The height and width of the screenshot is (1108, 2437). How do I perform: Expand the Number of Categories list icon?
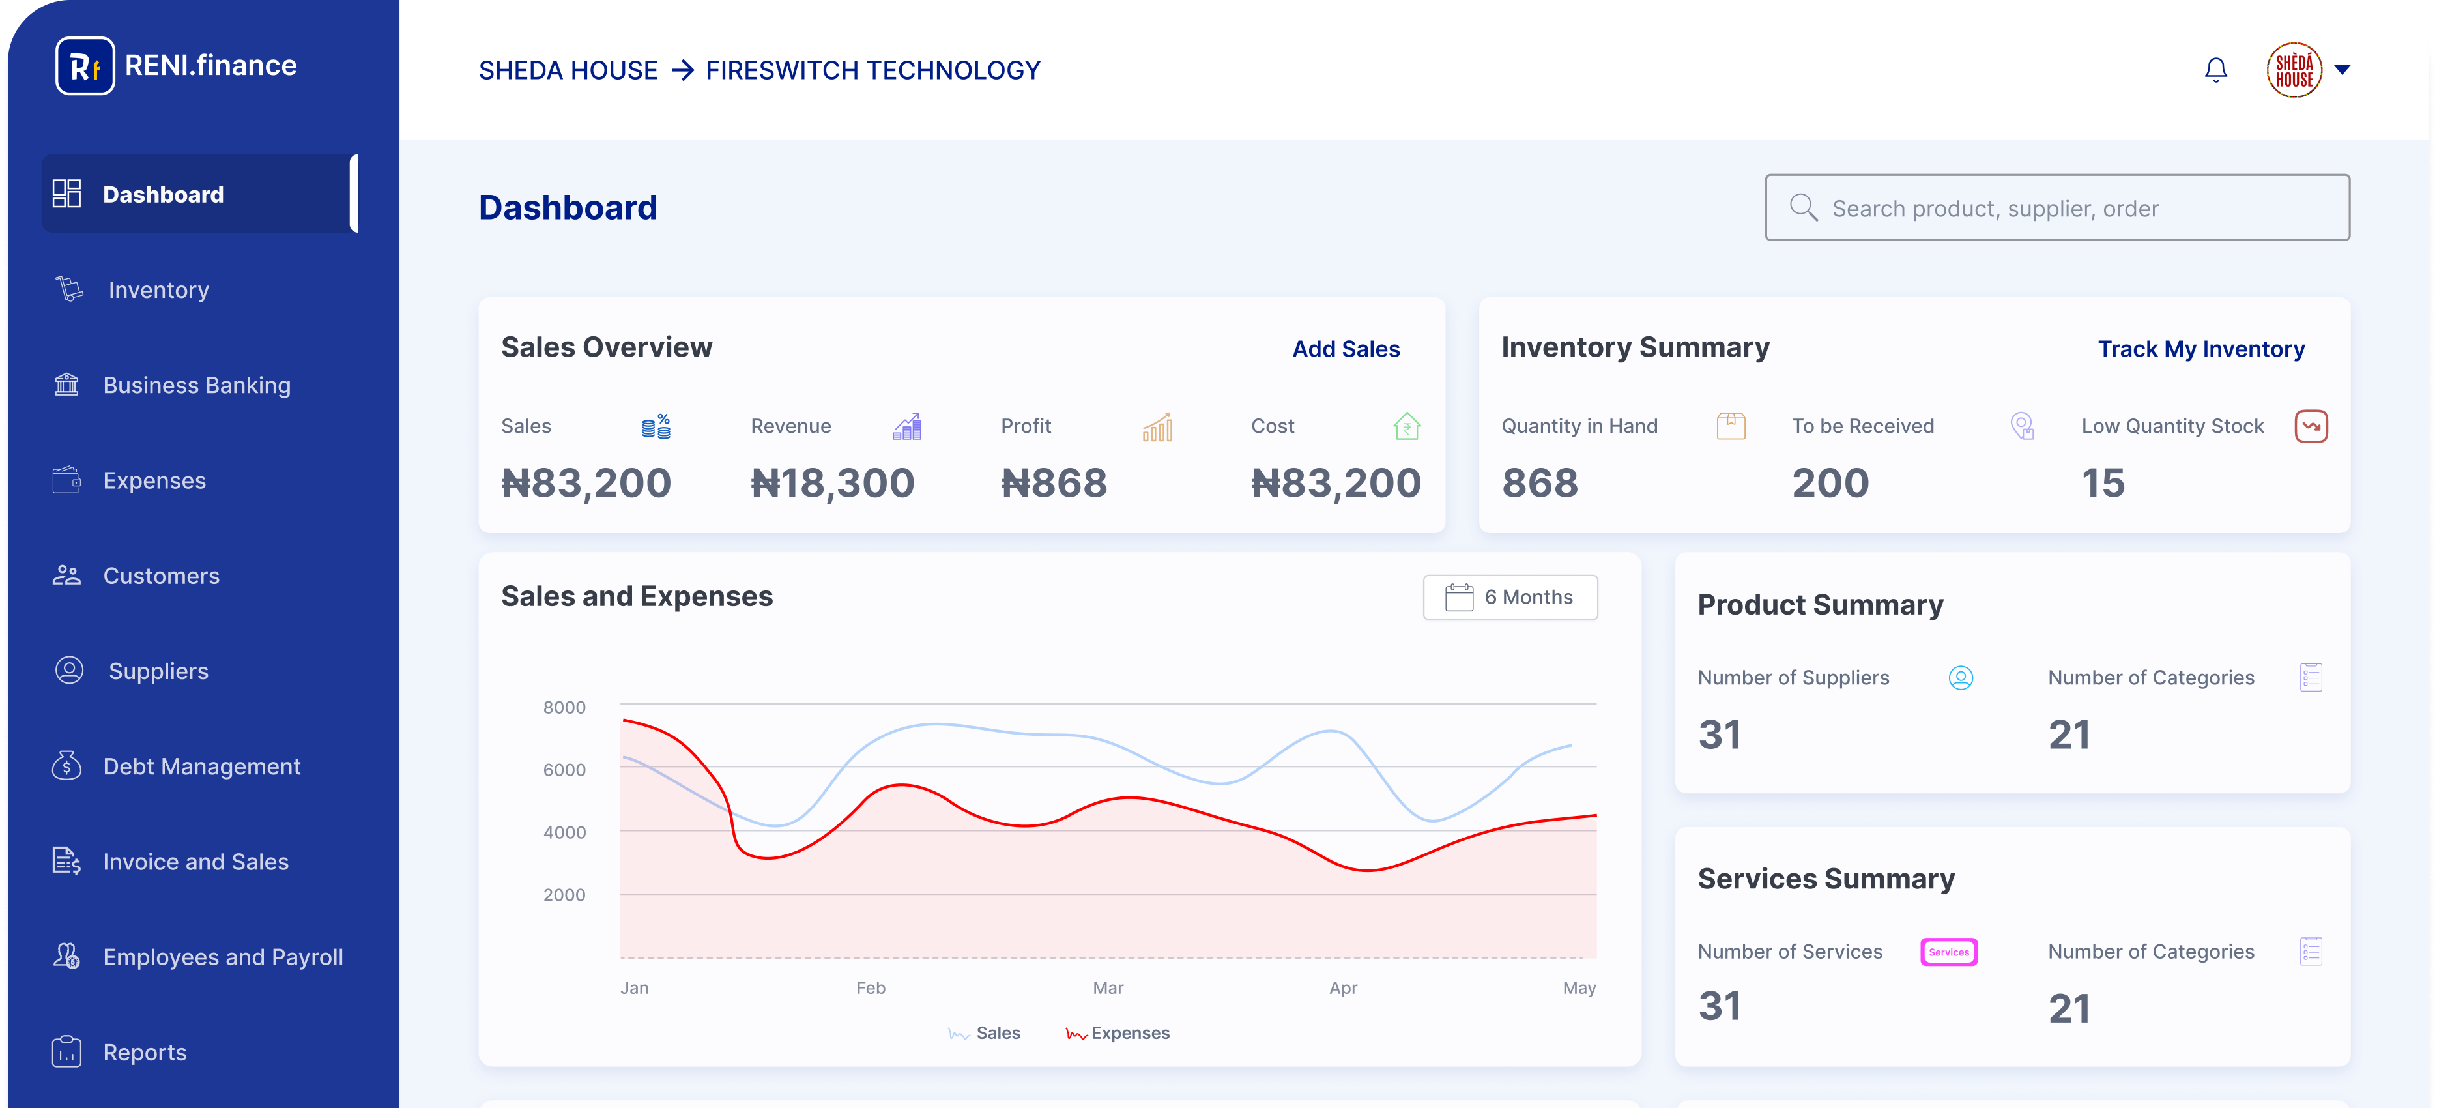tap(2311, 677)
